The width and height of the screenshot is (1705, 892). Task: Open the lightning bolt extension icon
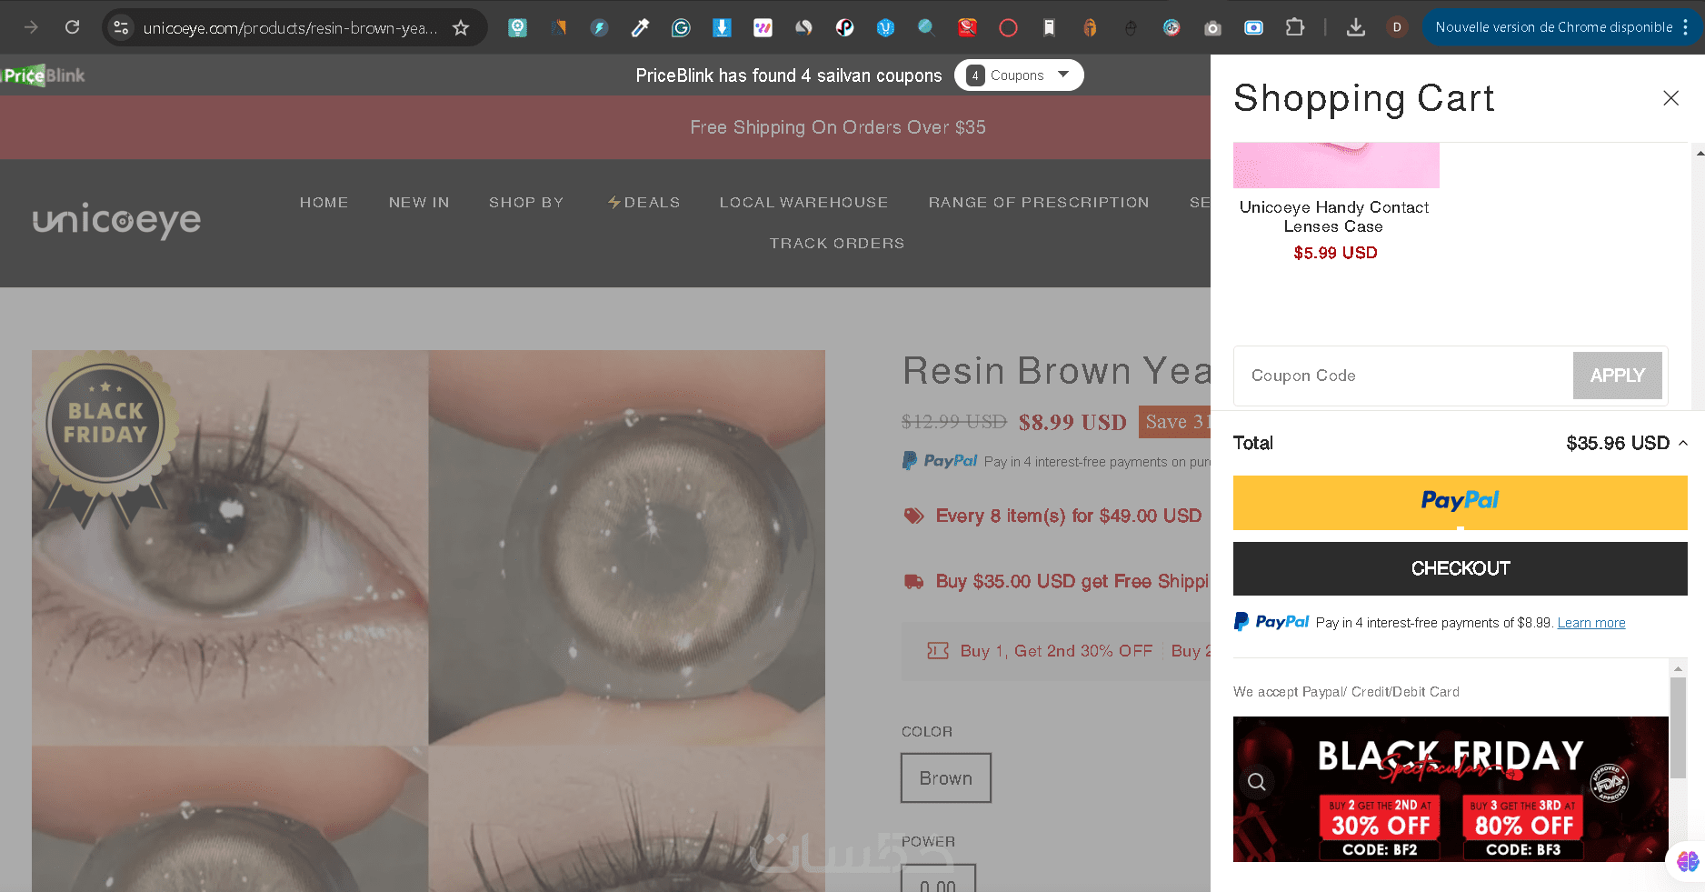coord(599,27)
